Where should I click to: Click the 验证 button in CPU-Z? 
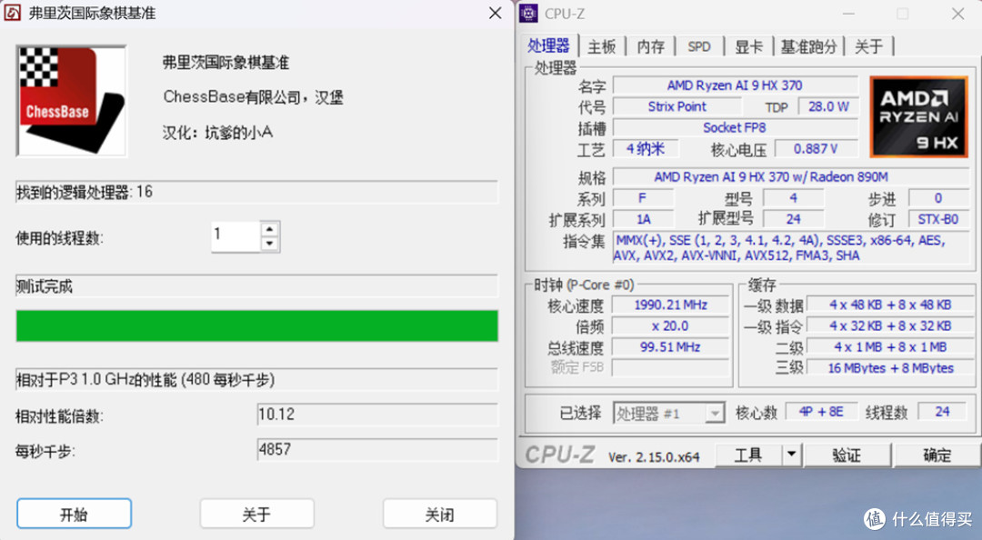pyautogui.click(x=847, y=455)
